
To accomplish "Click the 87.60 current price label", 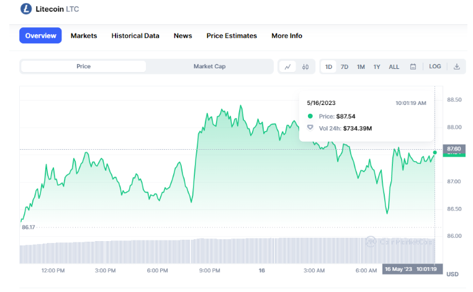I will [454, 148].
